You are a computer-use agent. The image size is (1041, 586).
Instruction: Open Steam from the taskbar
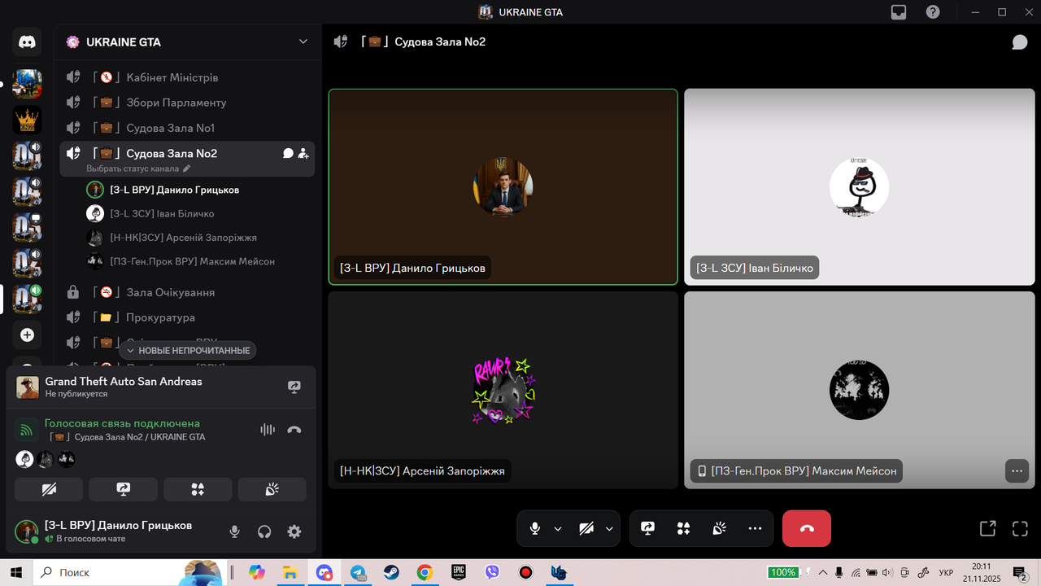(391, 572)
